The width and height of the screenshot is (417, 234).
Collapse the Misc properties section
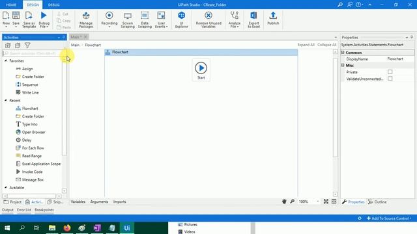pos(343,65)
